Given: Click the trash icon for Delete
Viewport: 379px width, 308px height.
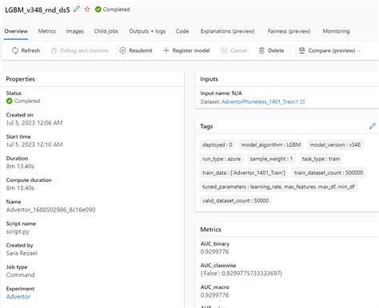Looking at the screenshot, I should pyautogui.click(x=261, y=50).
